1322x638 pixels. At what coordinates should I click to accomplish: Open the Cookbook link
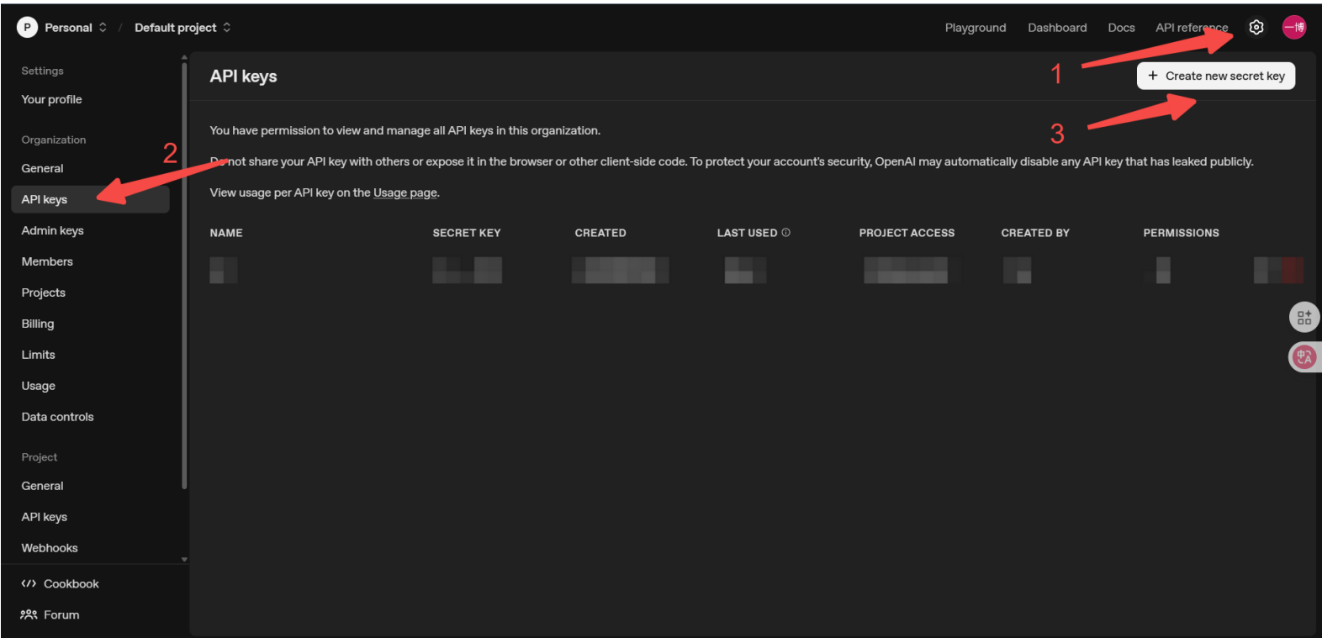click(x=71, y=583)
